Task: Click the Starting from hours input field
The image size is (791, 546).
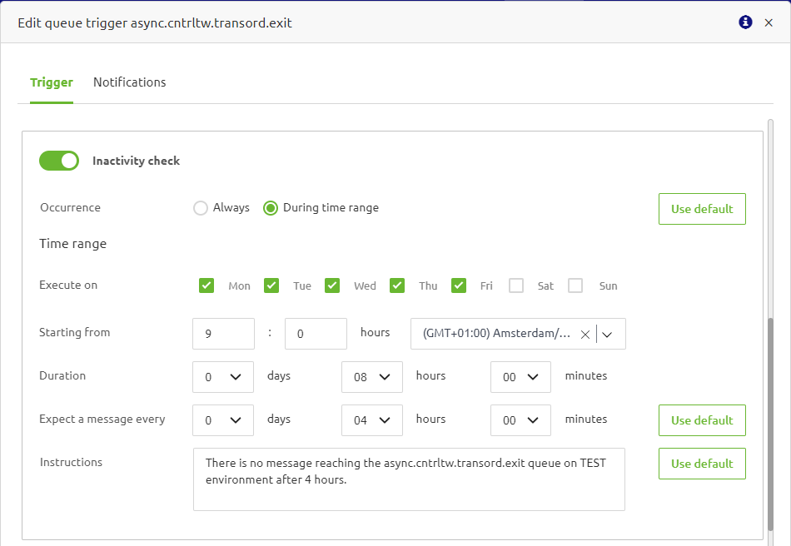Action: 222,333
